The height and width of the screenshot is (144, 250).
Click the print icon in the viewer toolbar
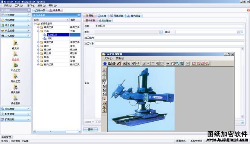coord(114,64)
